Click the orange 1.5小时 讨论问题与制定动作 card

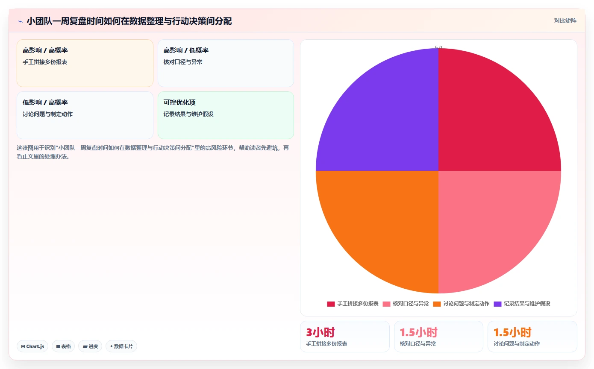(532, 337)
